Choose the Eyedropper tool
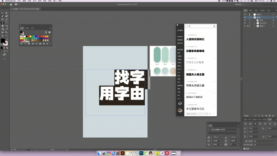The width and height of the screenshot is (277, 156). [x=7, y=29]
